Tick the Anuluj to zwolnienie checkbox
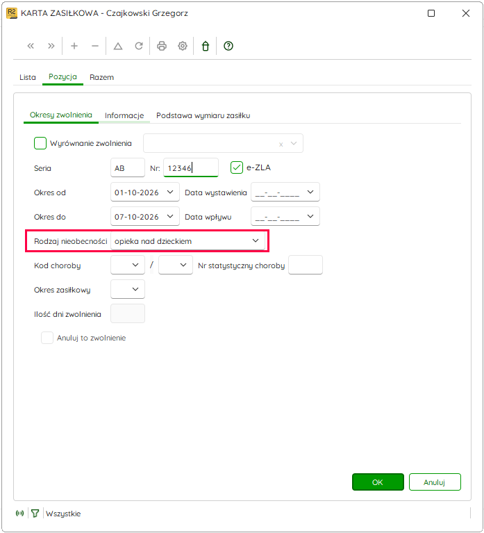Screen dimensions: 484x533 point(47,338)
